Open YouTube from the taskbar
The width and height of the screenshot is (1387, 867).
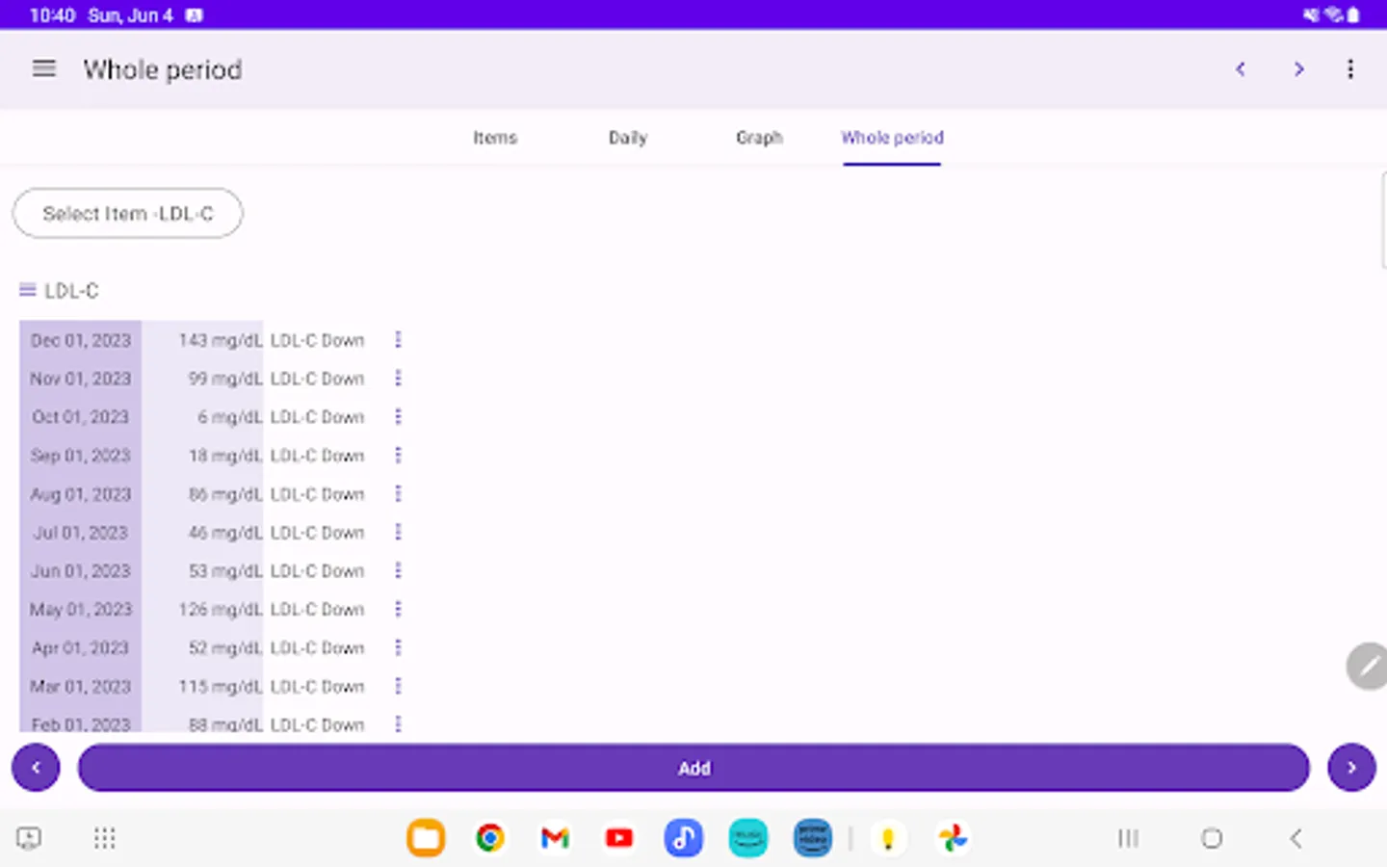click(x=619, y=838)
